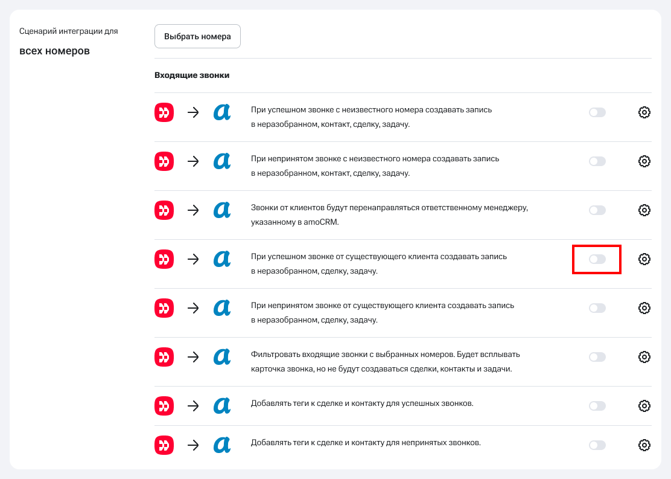Turn on incoming call filtering toggle
671x479 pixels.
tap(597, 357)
